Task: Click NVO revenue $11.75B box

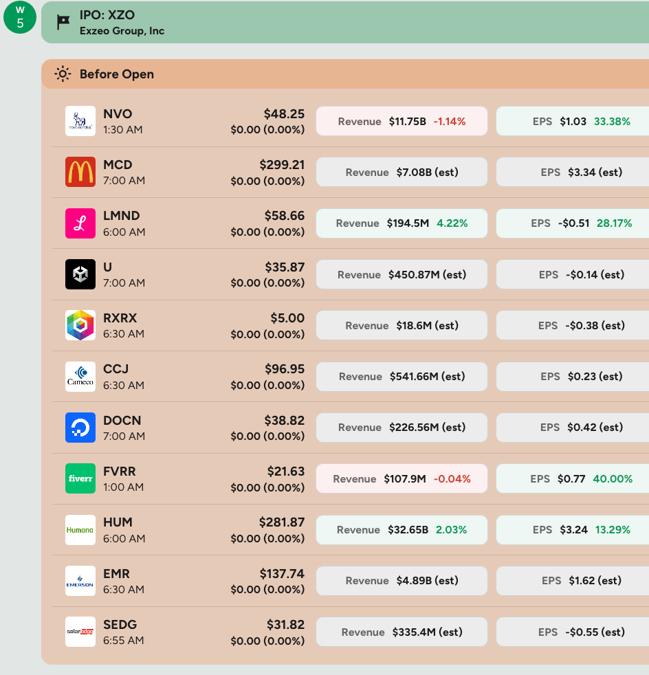Action: [401, 122]
